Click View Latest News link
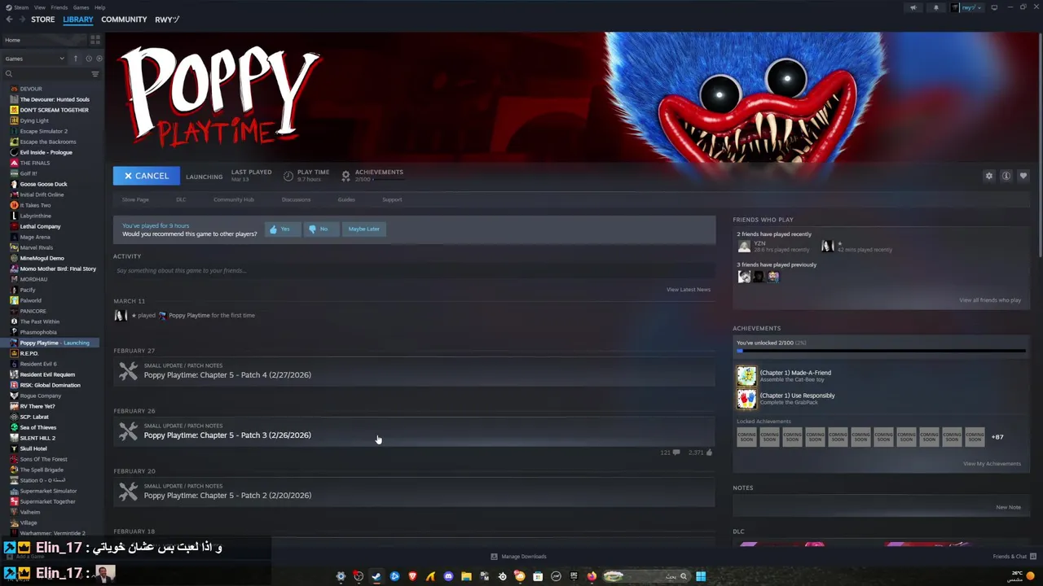 [689, 290]
